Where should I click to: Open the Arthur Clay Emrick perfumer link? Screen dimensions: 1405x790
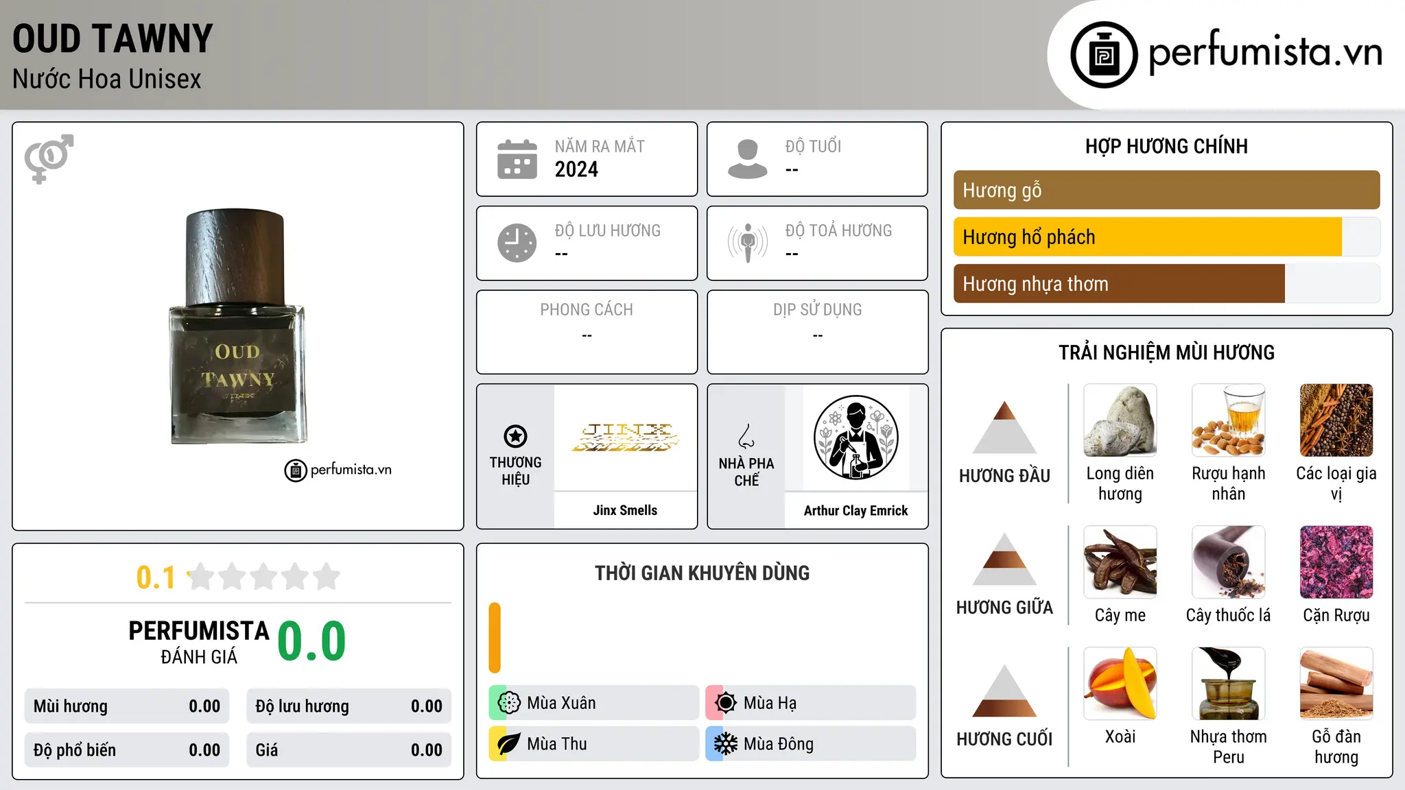855,510
